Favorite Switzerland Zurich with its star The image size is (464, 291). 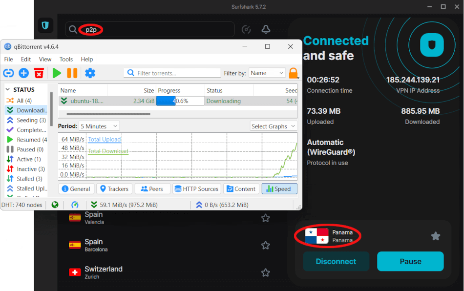(265, 272)
